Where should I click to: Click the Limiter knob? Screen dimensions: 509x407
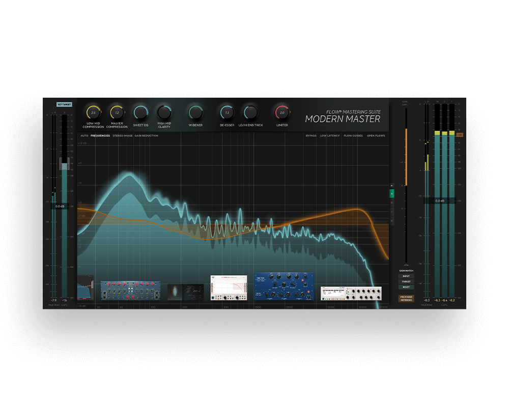pos(282,112)
